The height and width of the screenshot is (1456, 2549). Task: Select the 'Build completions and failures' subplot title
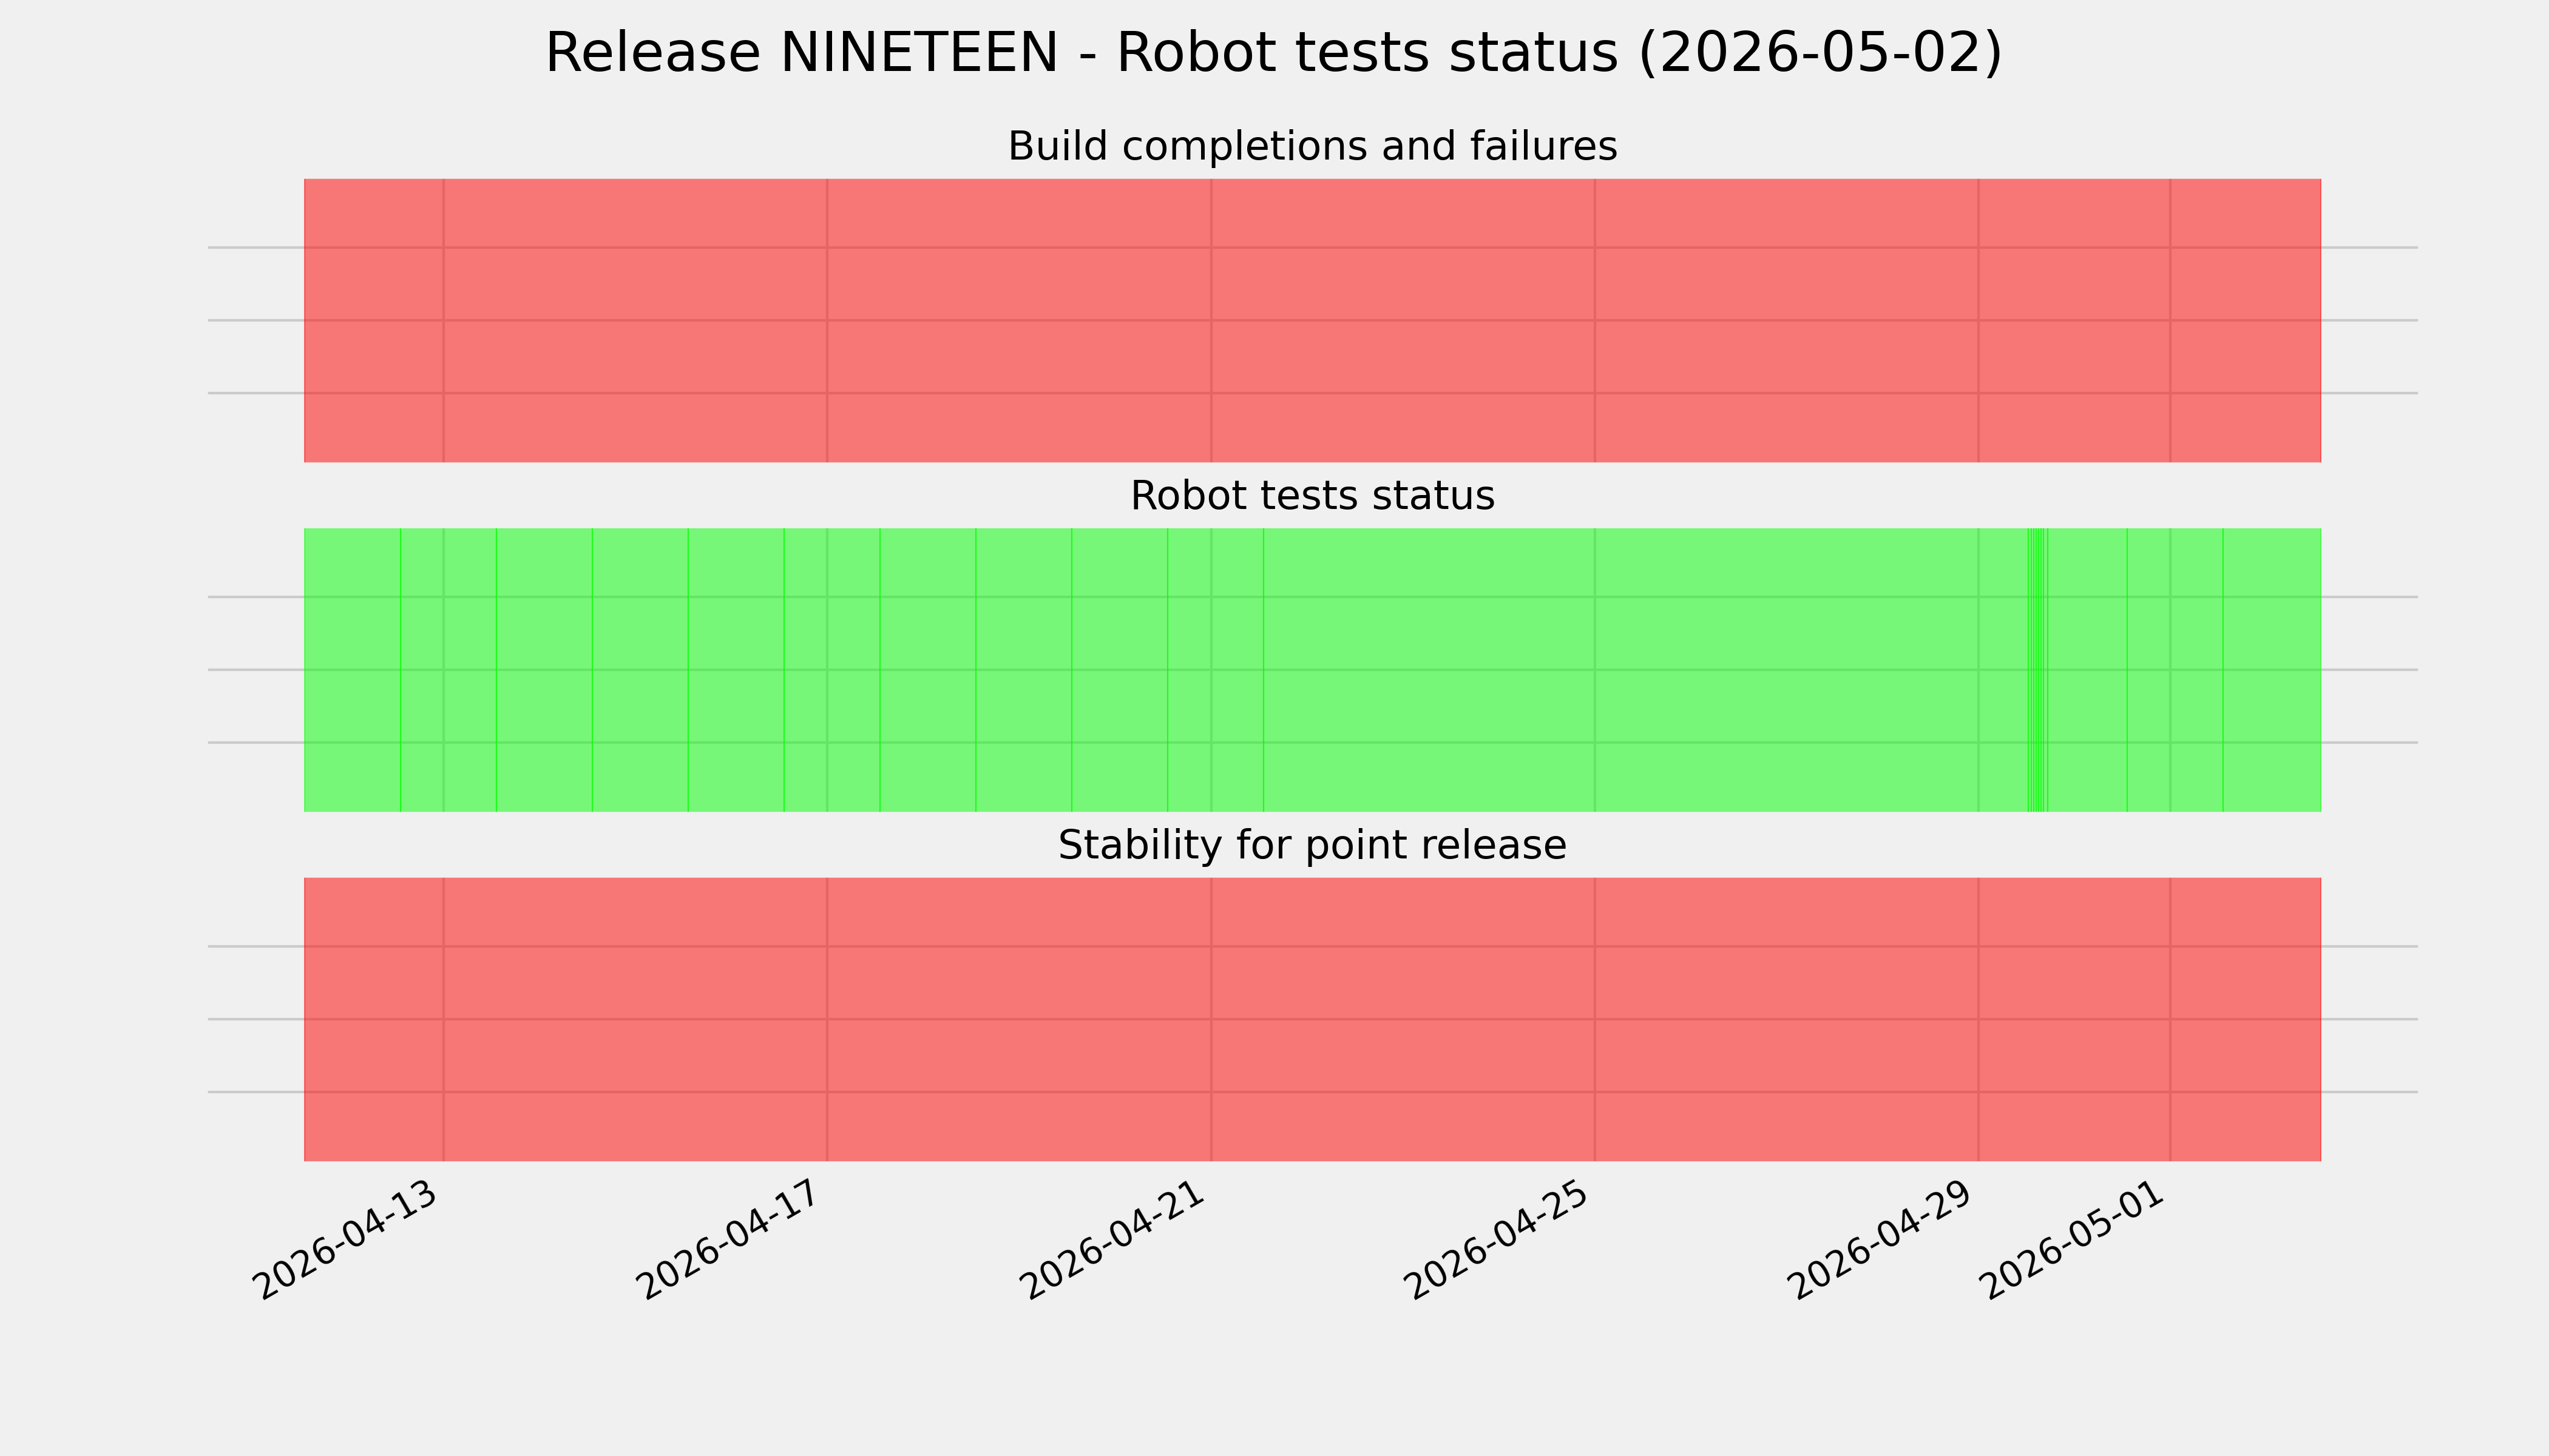click(x=1312, y=146)
